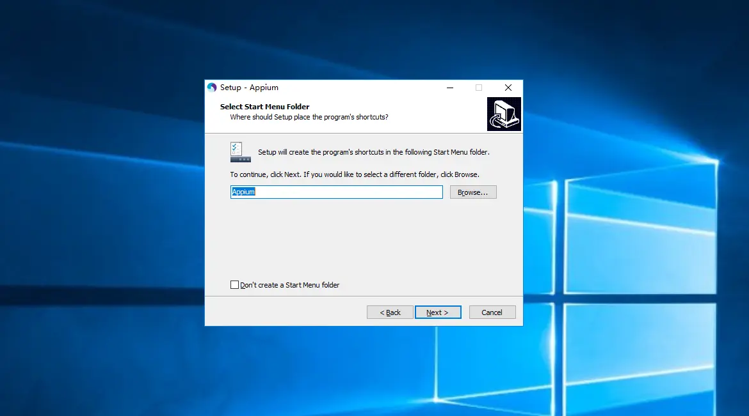749x416 pixels.
Task: Click the Setup - Appium title text
Action: click(x=249, y=88)
